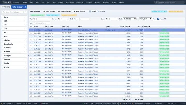This screenshot has height=105, width=186.
Task: Click the Yedek yok status bar entry
Action: 44,104
